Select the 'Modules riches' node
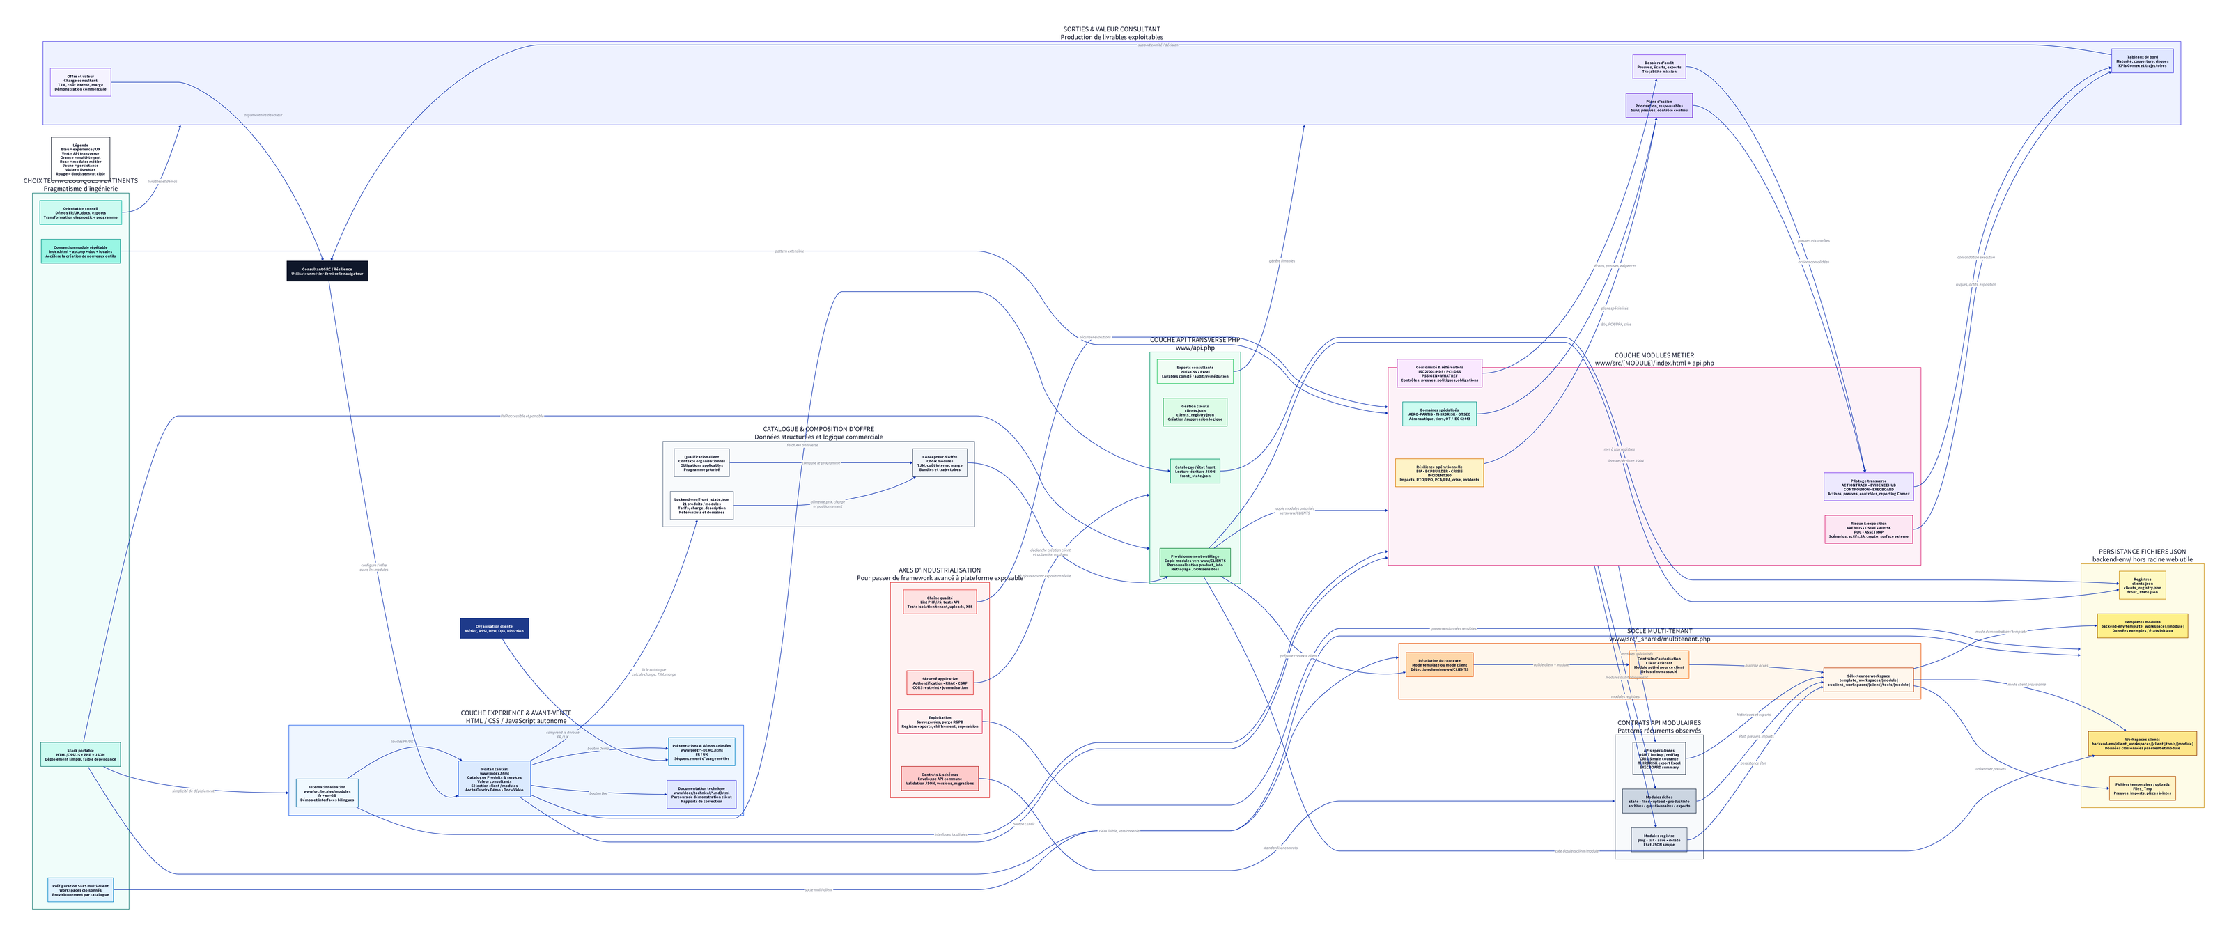This screenshot has width=2229, height=934. pos(1659,801)
